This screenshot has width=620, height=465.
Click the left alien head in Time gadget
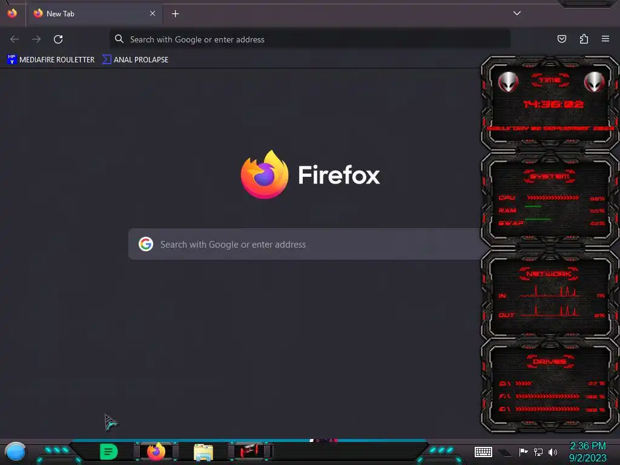508,82
